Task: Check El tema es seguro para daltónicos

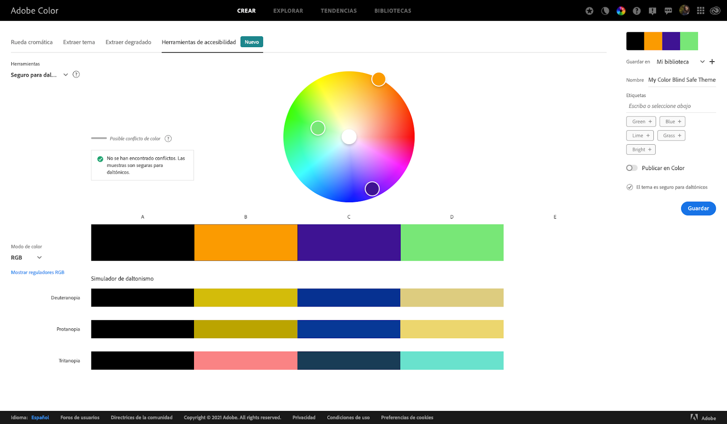Action: (629, 187)
